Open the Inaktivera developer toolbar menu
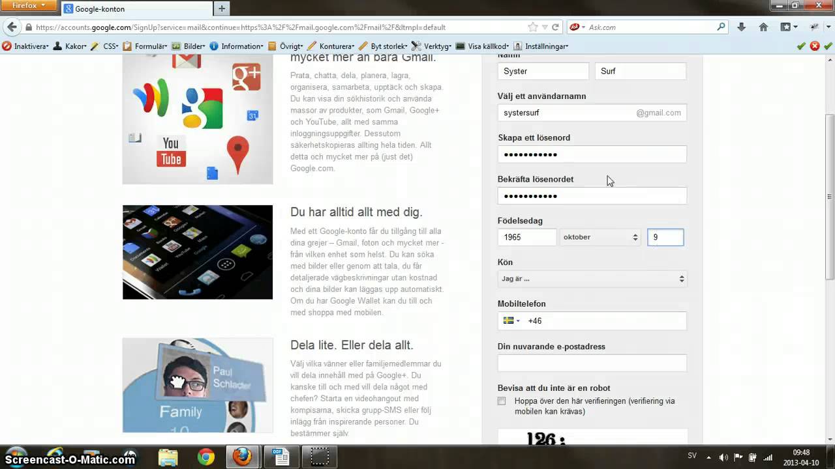The width and height of the screenshot is (835, 469). [26, 46]
